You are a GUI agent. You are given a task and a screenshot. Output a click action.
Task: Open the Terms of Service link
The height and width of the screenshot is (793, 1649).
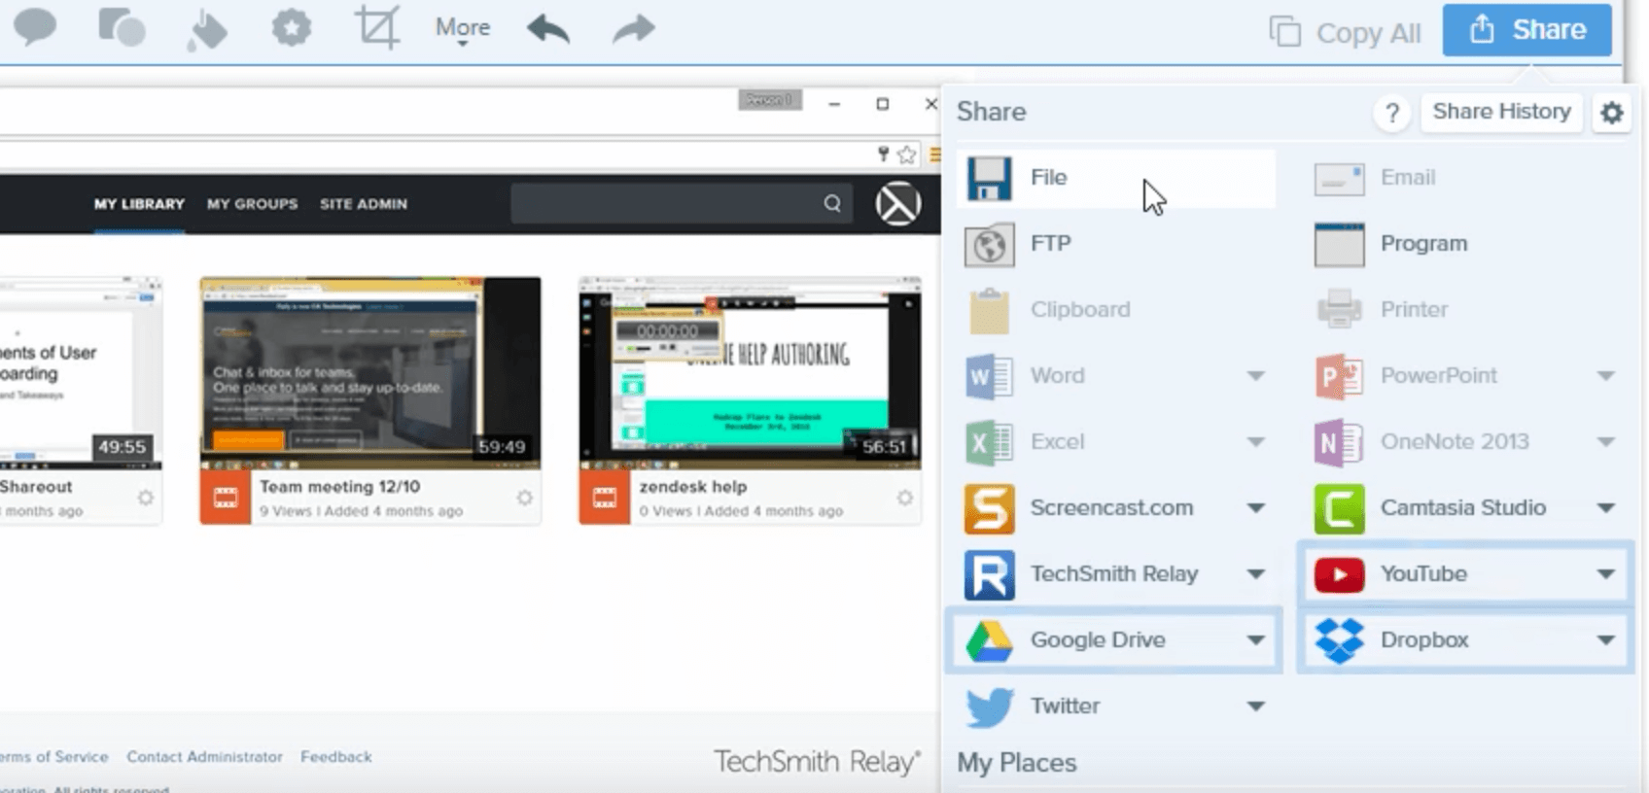pyautogui.click(x=54, y=756)
